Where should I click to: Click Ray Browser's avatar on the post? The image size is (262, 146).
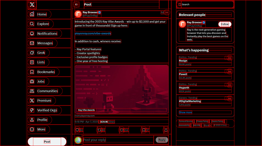tap(78, 14)
